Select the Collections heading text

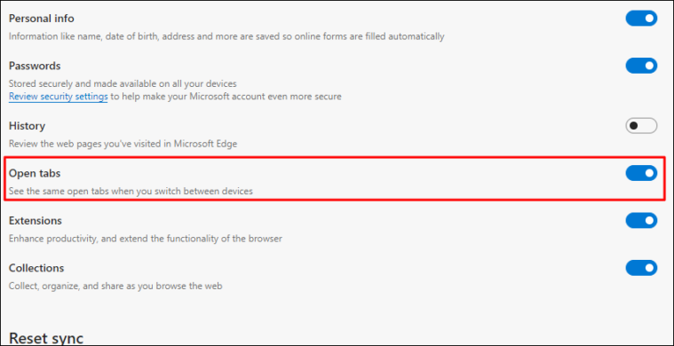pyautogui.click(x=36, y=268)
